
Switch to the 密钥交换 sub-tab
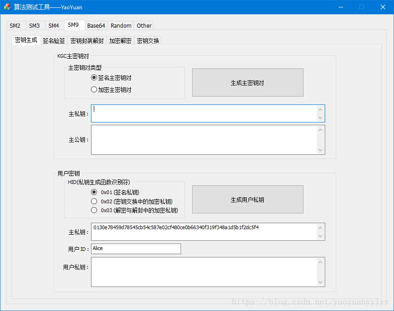[x=148, y=41]
